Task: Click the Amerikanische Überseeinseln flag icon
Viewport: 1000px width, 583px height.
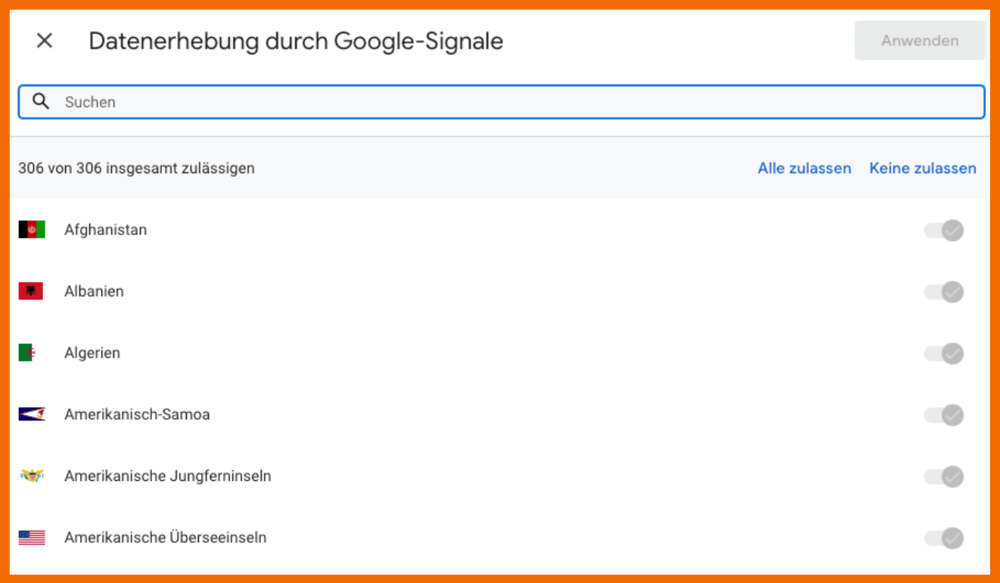Action: (30, 538)
